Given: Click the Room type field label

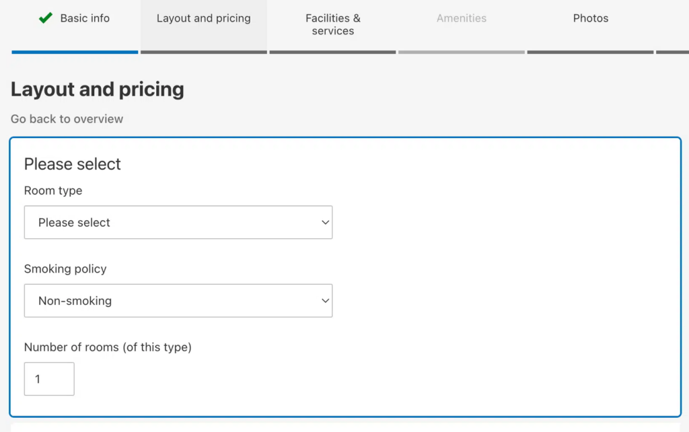Looking at the screenshot, I should [x=53, y=191].
